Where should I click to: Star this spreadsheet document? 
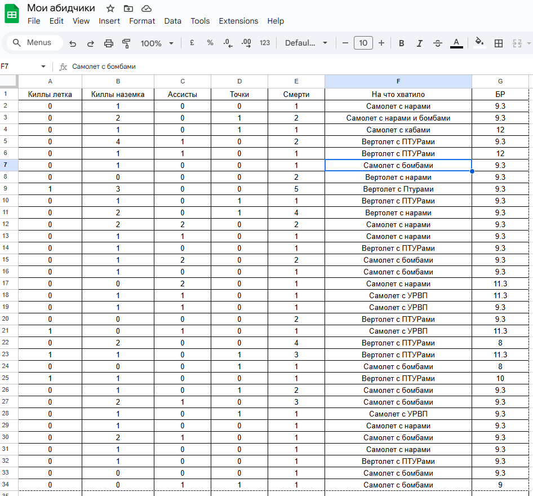click(110, 8)
